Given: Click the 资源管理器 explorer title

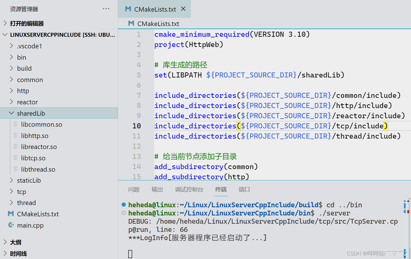Looking at the screenshot, I should click(24, 9).
